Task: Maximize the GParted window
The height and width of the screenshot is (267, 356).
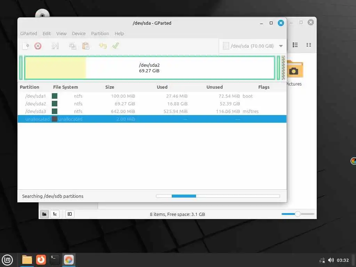Action: click(x=271, y=23)
